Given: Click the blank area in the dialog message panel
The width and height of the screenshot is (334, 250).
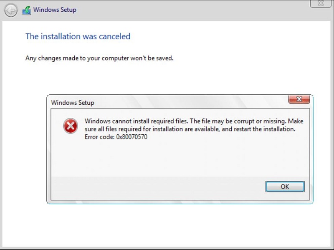Looking at the screenshot, I should tap(180, 159).
